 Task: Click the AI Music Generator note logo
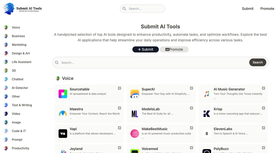click(207, 94)
